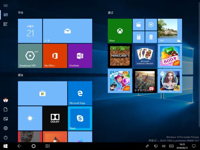Screen dimensions: 200x150
Task: Open the volume control in the taskbar
Action: (164, 146)
